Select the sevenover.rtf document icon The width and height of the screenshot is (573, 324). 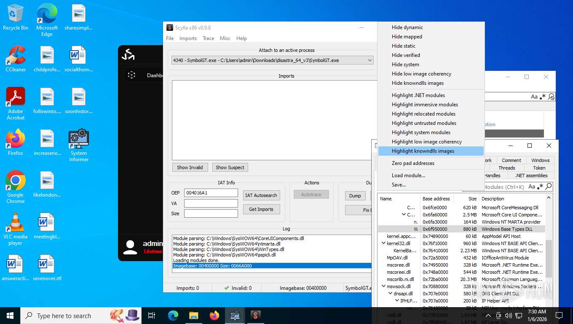pyautogui.click(x=47, y=268)
